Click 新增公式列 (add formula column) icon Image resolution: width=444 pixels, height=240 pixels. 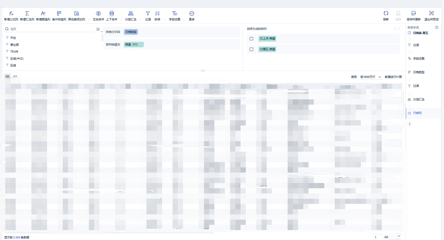[x=11, y=13]
